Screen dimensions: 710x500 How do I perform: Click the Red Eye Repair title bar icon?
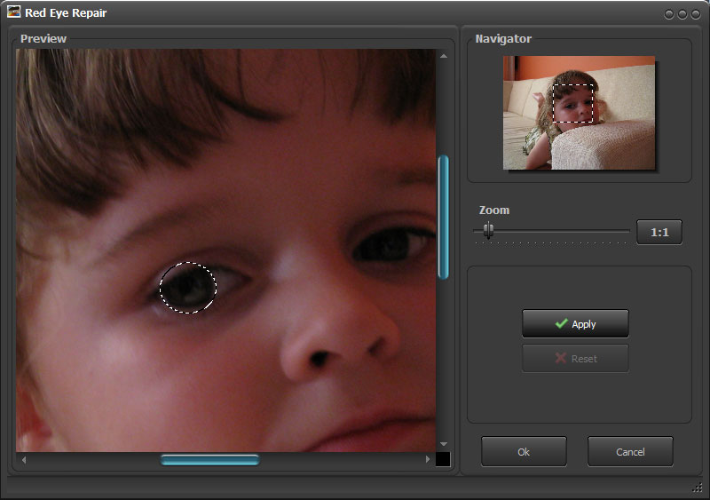tap(14, 12)
